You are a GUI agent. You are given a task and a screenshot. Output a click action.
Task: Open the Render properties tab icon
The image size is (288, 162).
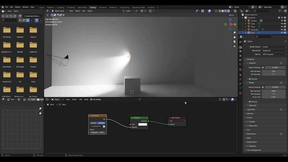click(240, 47)
